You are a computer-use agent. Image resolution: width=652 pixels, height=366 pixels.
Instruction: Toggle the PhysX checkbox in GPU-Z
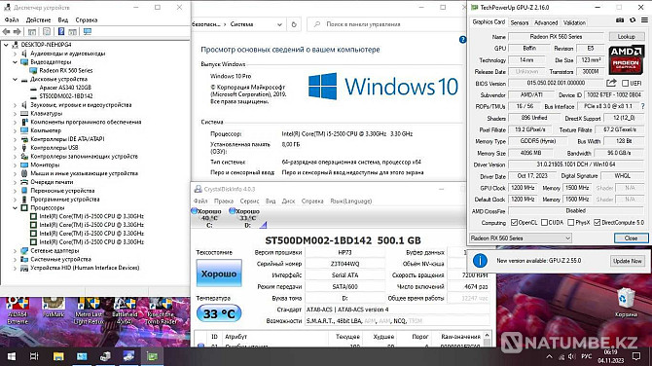571,223
